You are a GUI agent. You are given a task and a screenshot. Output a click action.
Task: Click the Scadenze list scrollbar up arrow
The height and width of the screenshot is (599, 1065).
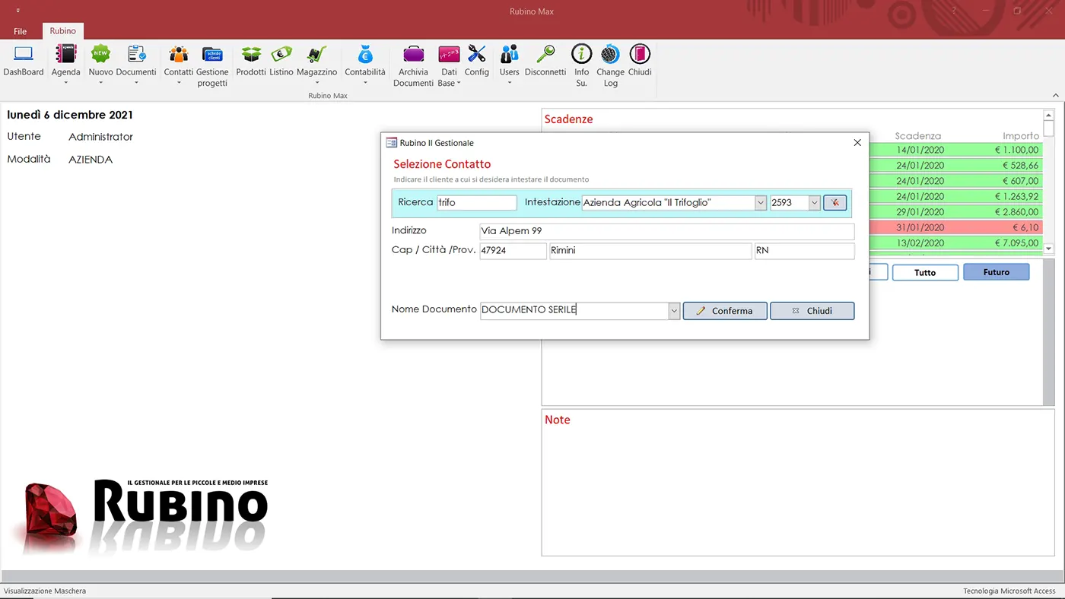coord(1048,114)
